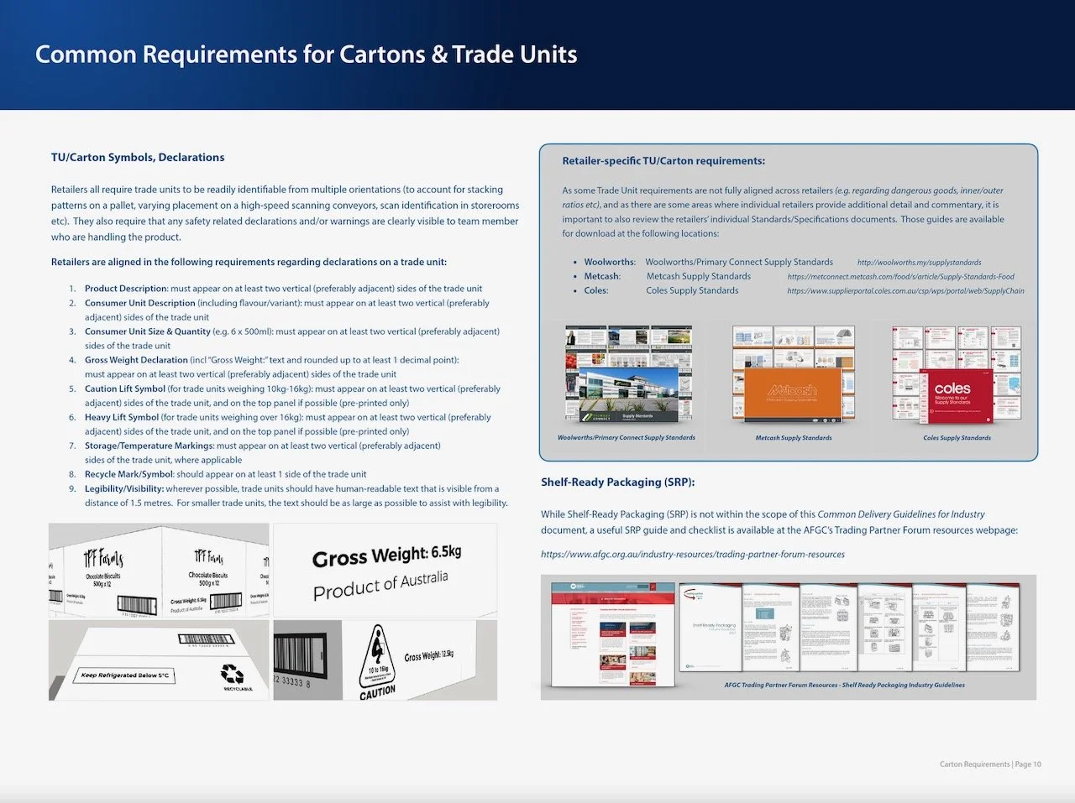The height and width of the screenshot is (803, 1075).
Task: Click the Caution 10 to 16kg lift symbol
Action: point(376,662)
